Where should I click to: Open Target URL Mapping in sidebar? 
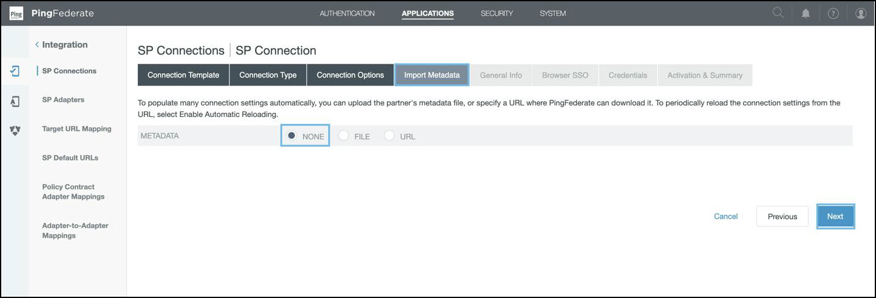(x=76, y=128)
